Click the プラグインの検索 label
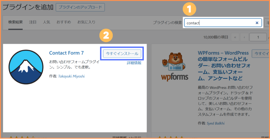Image resolution: width=270 pixels, height=140 pixels. (x=167, y=23)
